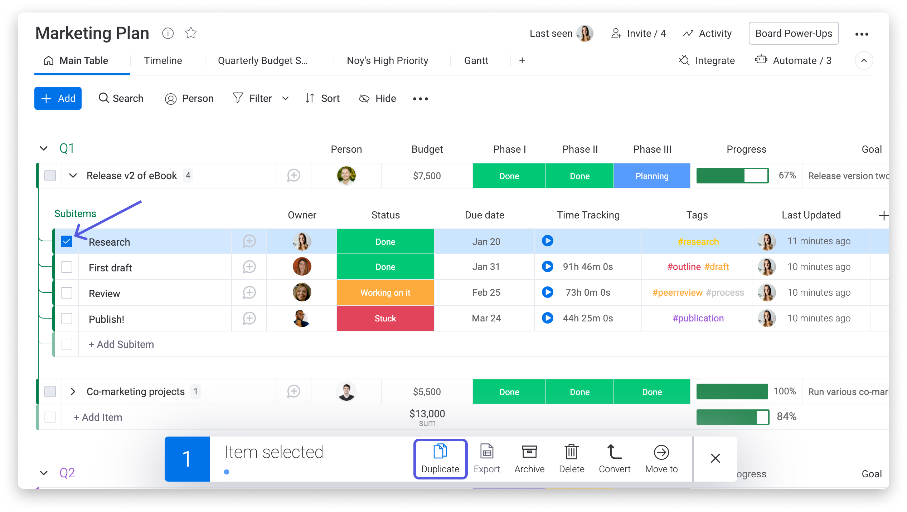Star the Marketing Plan board as favorite
Viewport: 907px width, 512px height.
tap(191, 33)
